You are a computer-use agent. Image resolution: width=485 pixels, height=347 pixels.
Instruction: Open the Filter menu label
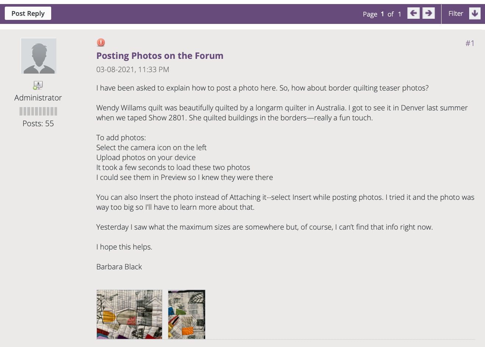456,14
